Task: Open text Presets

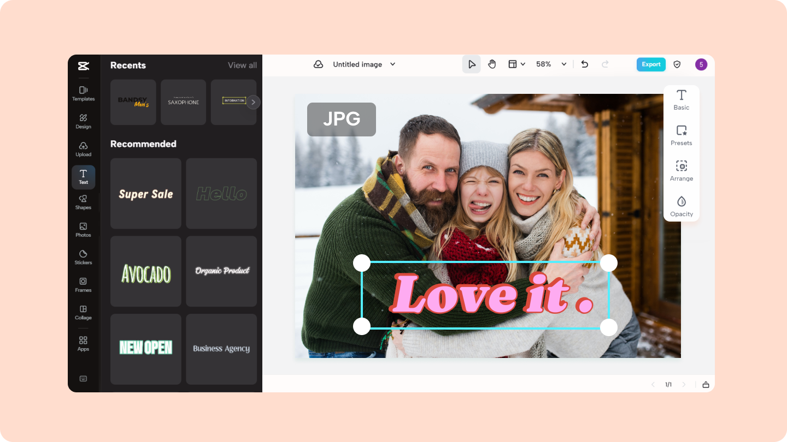Action: click(682, 136)
